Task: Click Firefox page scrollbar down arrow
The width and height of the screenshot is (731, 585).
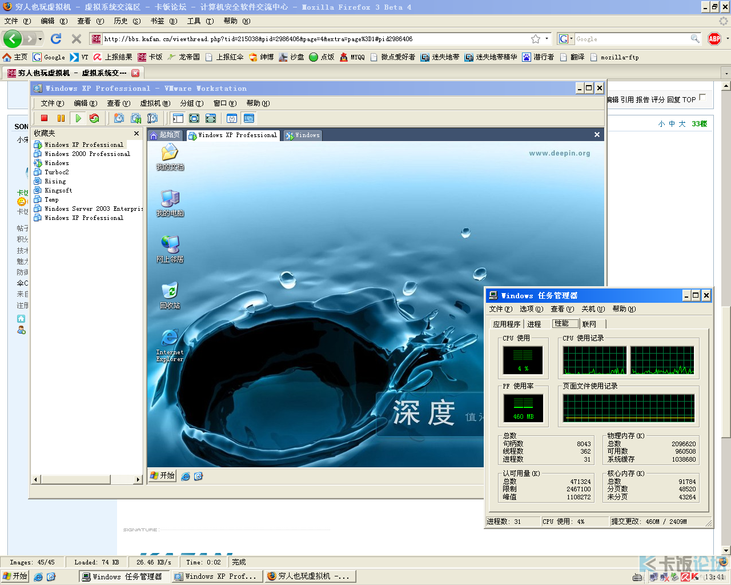Action: (726, 551)
